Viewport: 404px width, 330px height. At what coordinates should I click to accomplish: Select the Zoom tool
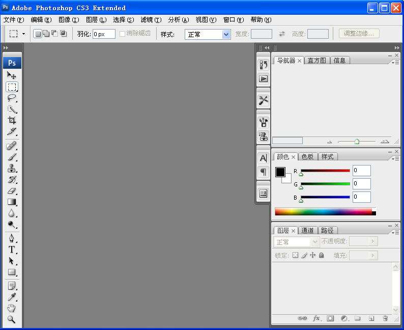[12, 319]
